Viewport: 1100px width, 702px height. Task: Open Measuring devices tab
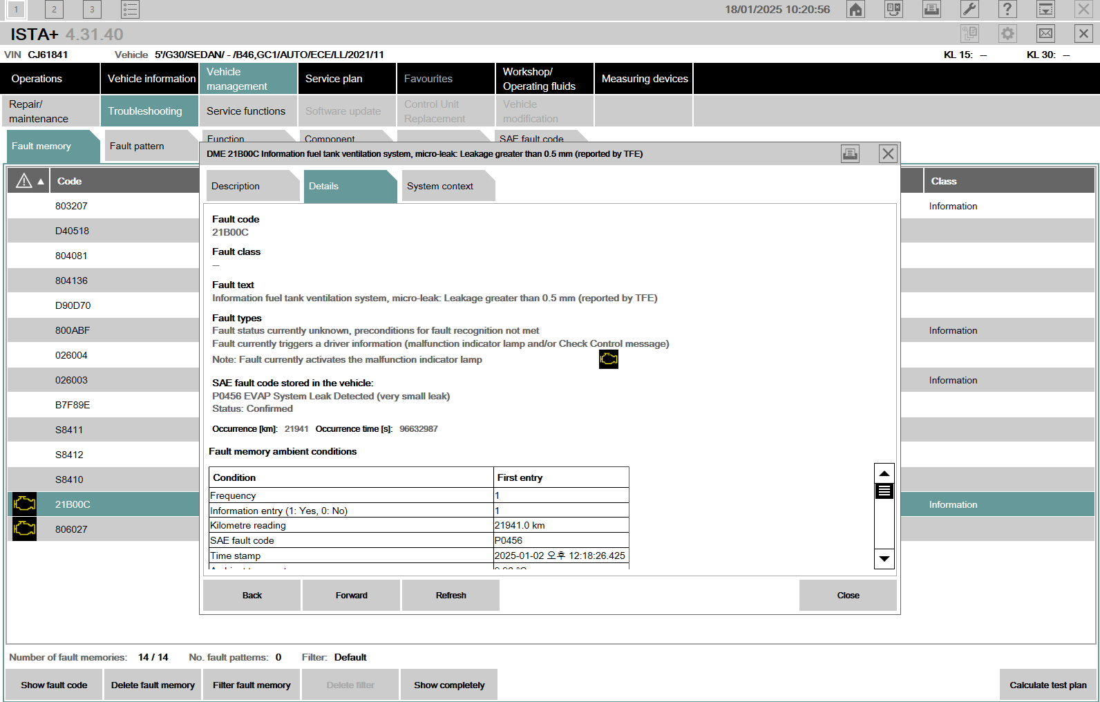644,79
